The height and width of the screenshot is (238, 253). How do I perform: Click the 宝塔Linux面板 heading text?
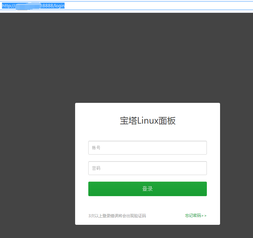148,121
